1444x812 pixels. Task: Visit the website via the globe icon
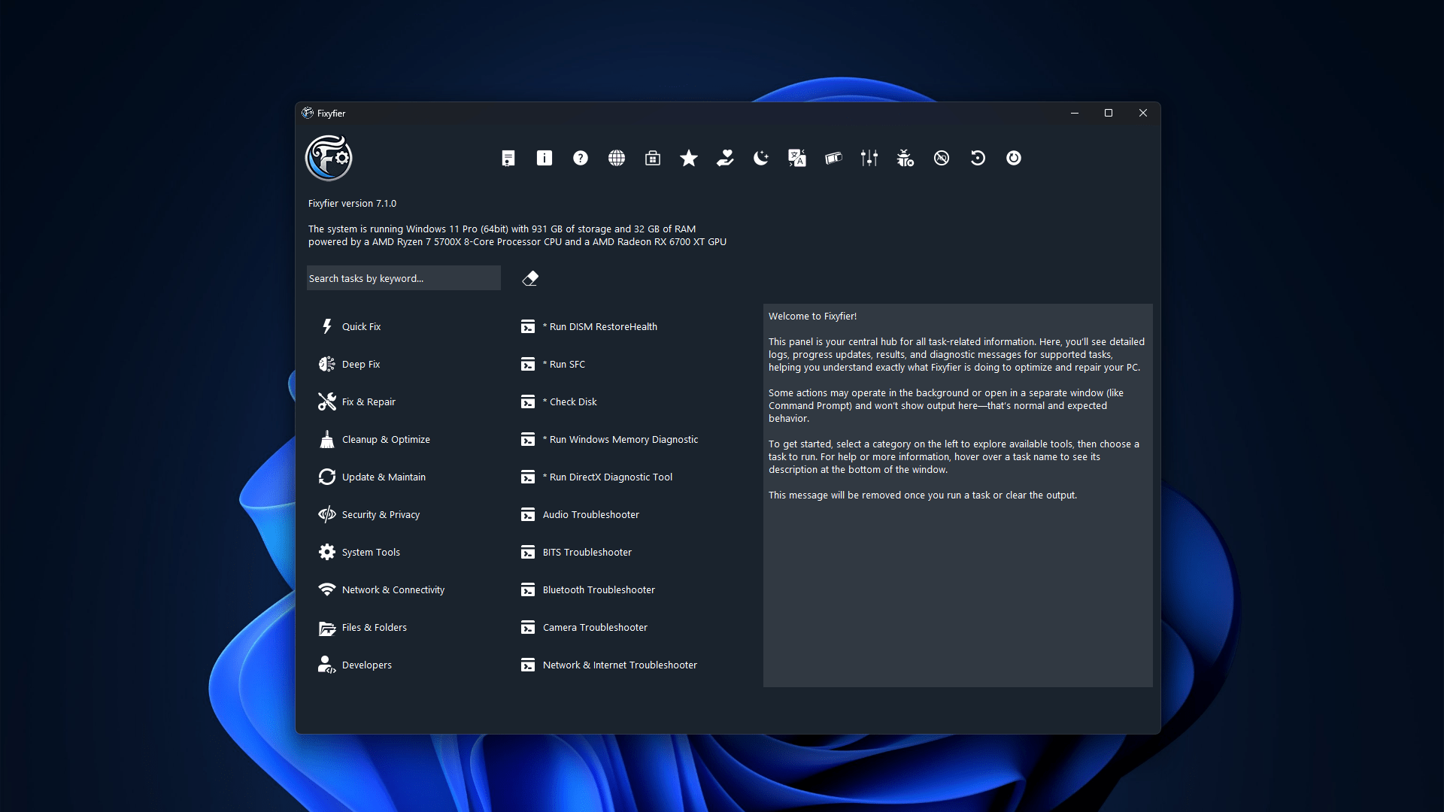(x=616, y=158)
